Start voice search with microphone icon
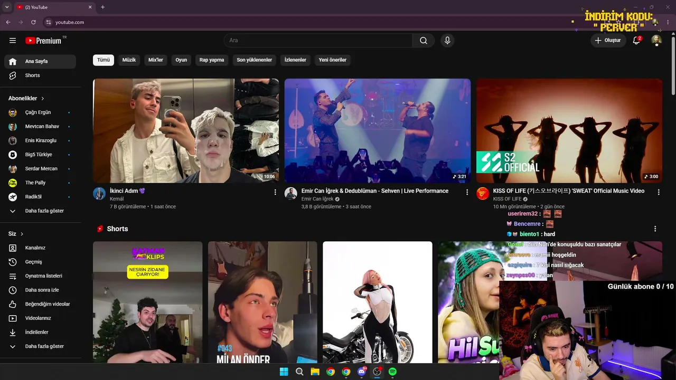This screenshot has width=676, height=380. click(x=447, y=41)
